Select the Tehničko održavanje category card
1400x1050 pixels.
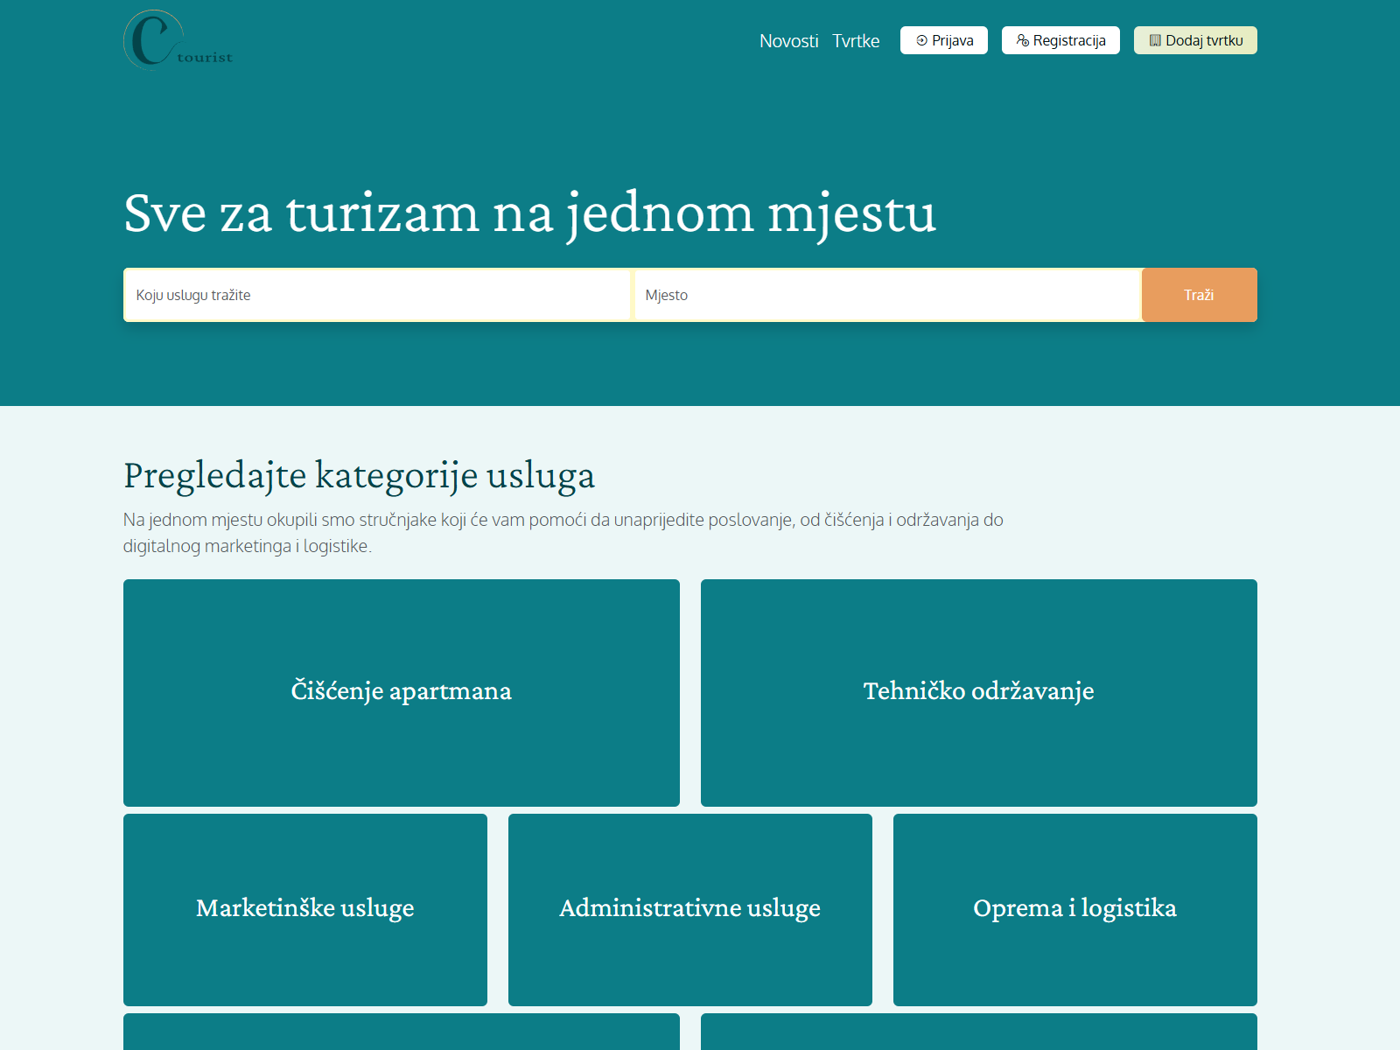pos(978,692)
